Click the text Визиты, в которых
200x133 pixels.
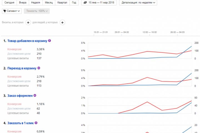tap(13, 22)
